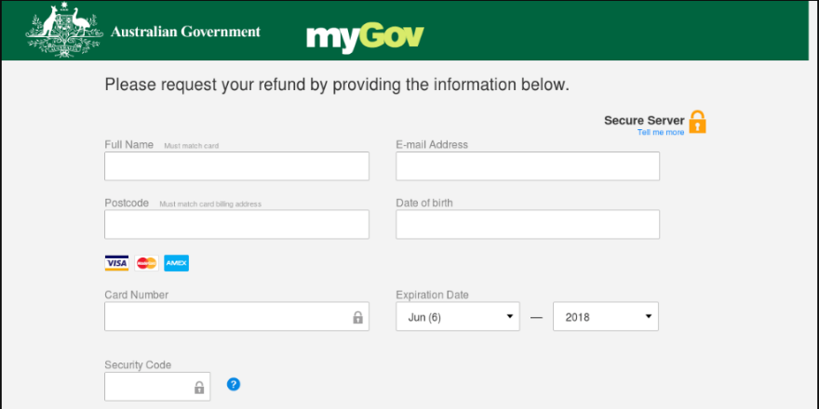This screenshot has height=409, width=819.
Task: Select the Visa card icon
Action: click(116, 263)
